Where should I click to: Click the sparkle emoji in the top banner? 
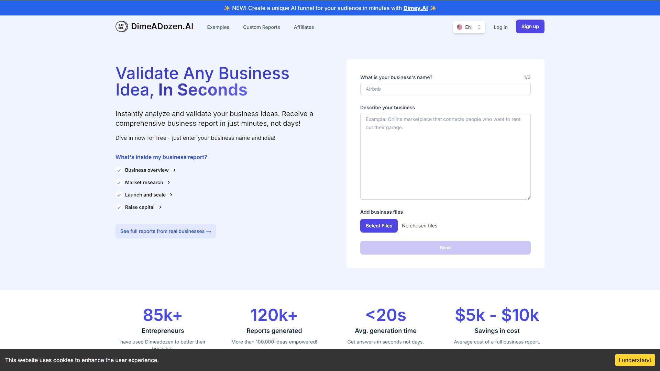coord(227,8)
